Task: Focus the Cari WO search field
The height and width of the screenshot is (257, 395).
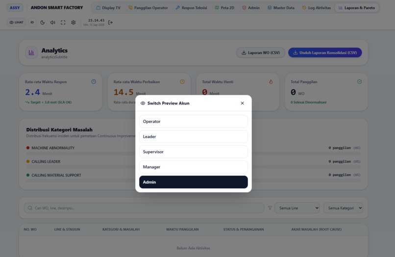Action: click(x=144, y=208)
